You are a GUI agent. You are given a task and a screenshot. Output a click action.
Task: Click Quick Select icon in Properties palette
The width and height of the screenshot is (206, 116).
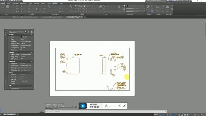pos(32,32)
